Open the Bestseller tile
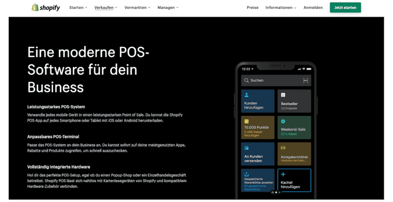The height and width of the screenshot is (202, 393). (x=294, y=101)
